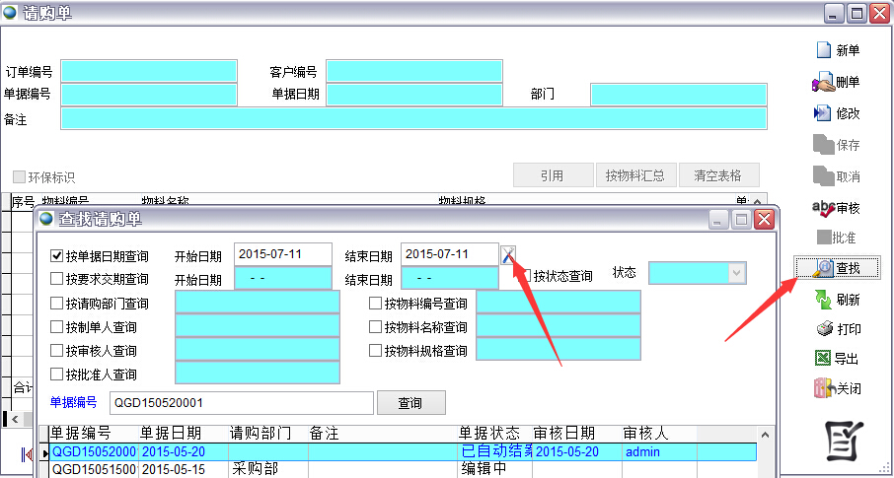The height and width of the screenshot is (478, 894).
Task: Expand the 状态 dropdown list
Action: (735, 273)
